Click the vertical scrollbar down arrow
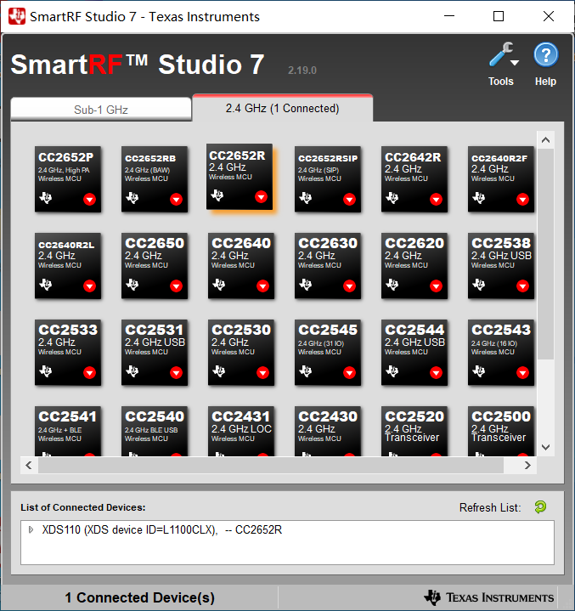The height and width of the screenshot is (611, 575). (x=546, y=447)
